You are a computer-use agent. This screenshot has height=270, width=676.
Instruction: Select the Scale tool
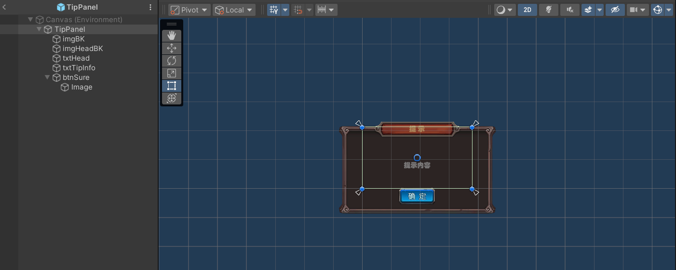172,73
